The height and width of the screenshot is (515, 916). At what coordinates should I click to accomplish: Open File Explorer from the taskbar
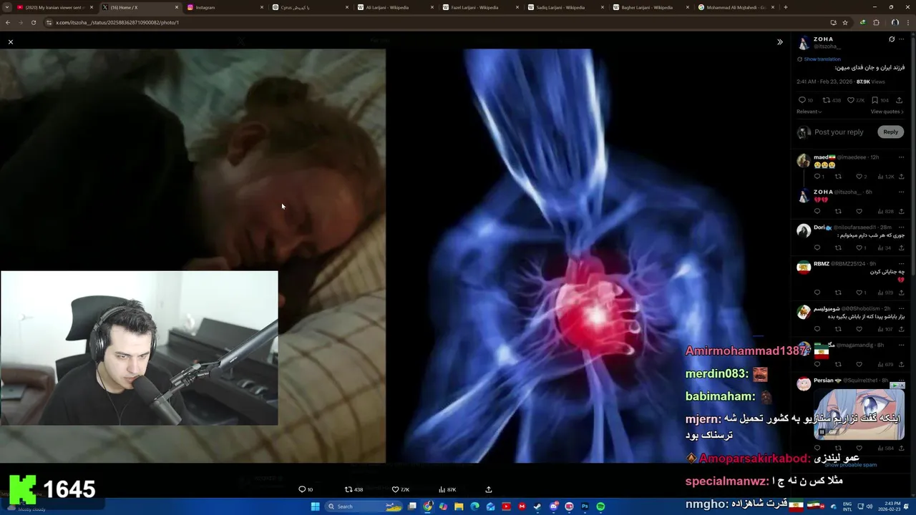459,506
